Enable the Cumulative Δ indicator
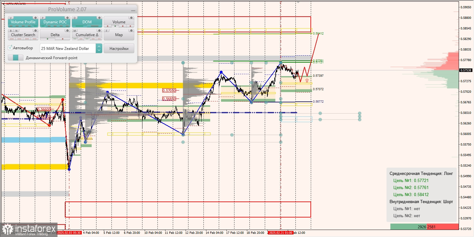This screenshot has height=237, width=474. point(87,35)
